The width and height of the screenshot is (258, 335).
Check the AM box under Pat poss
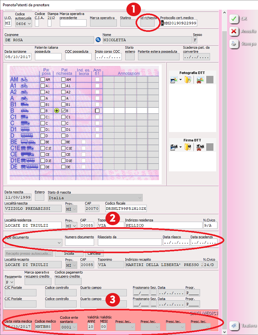[43, 79]
